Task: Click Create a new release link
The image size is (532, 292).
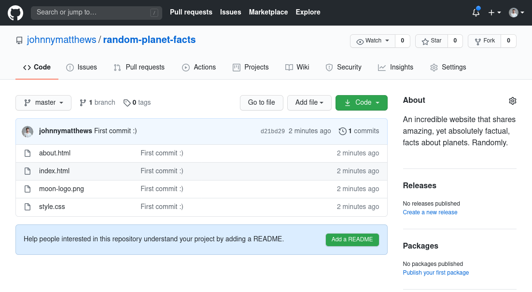Action: tap(430, 212)
